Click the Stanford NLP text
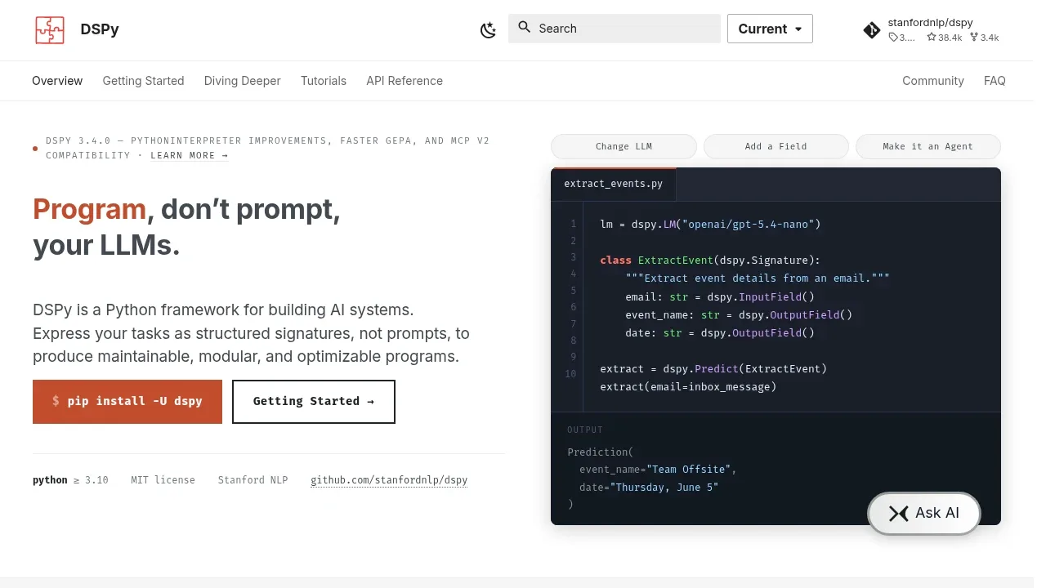 click(x=253, y=480)
